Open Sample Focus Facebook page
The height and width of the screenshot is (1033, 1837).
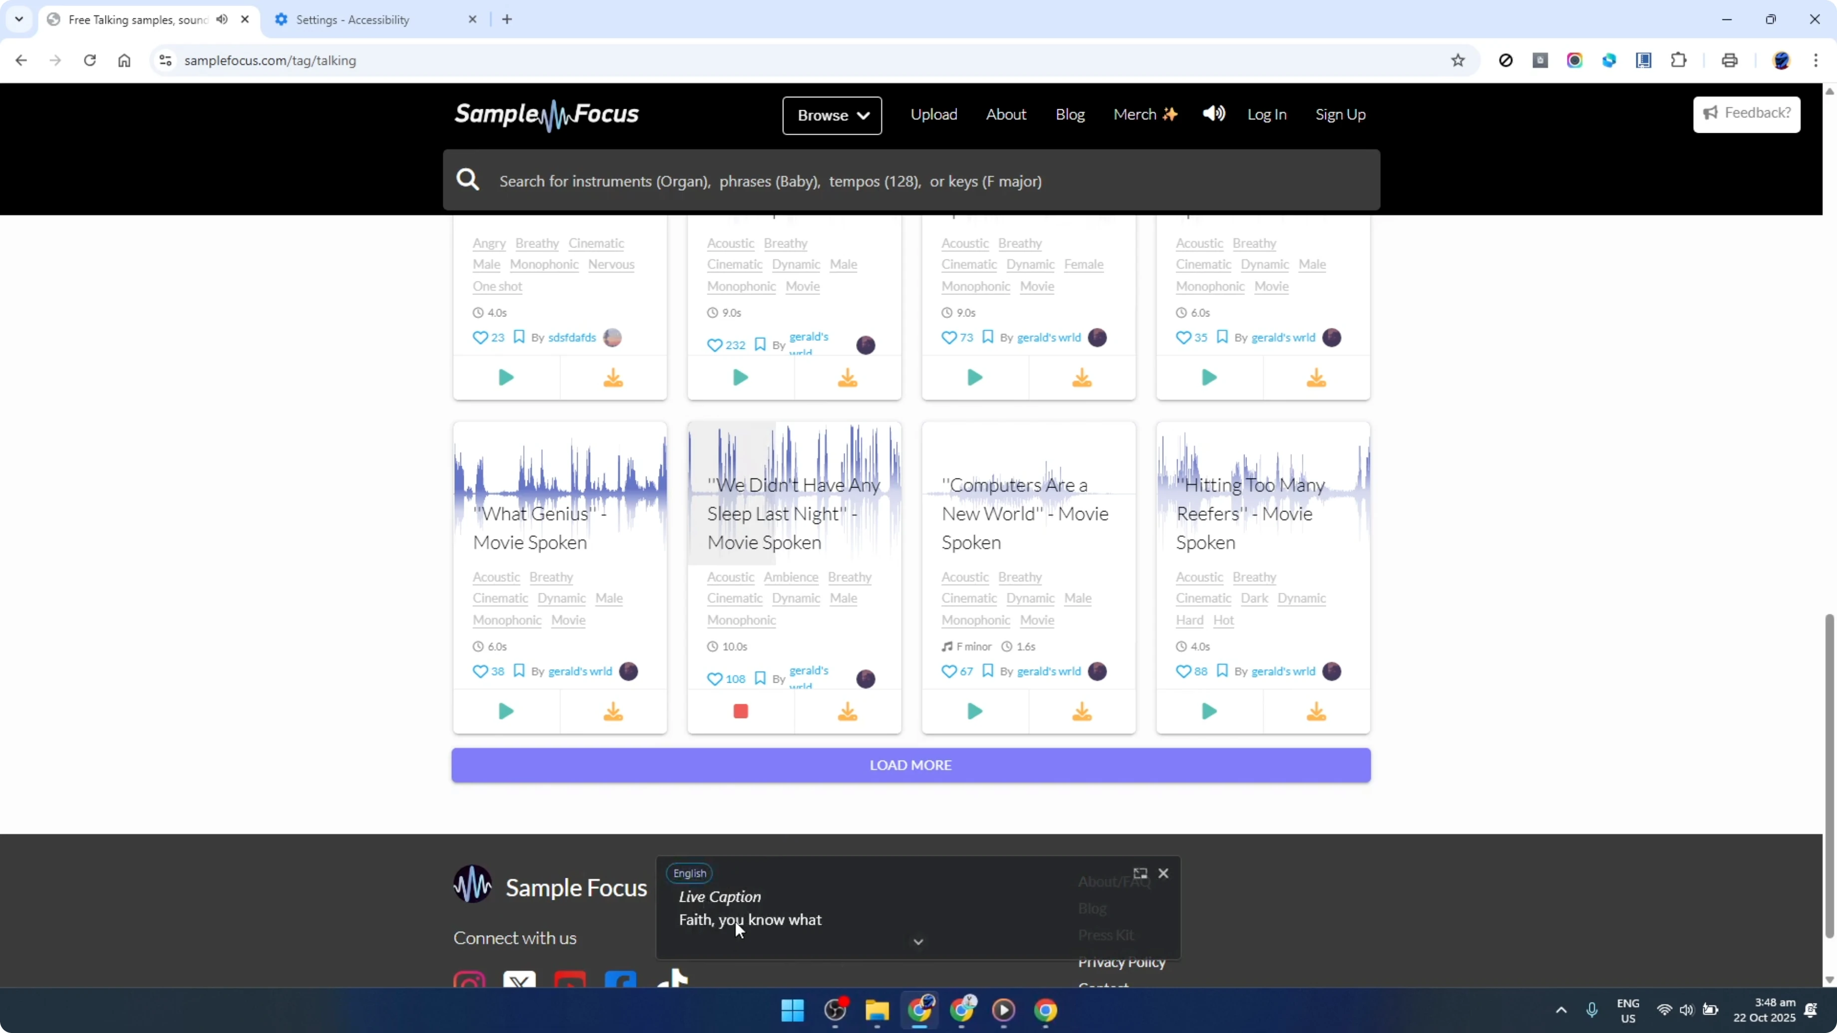[x=619, y=980]
